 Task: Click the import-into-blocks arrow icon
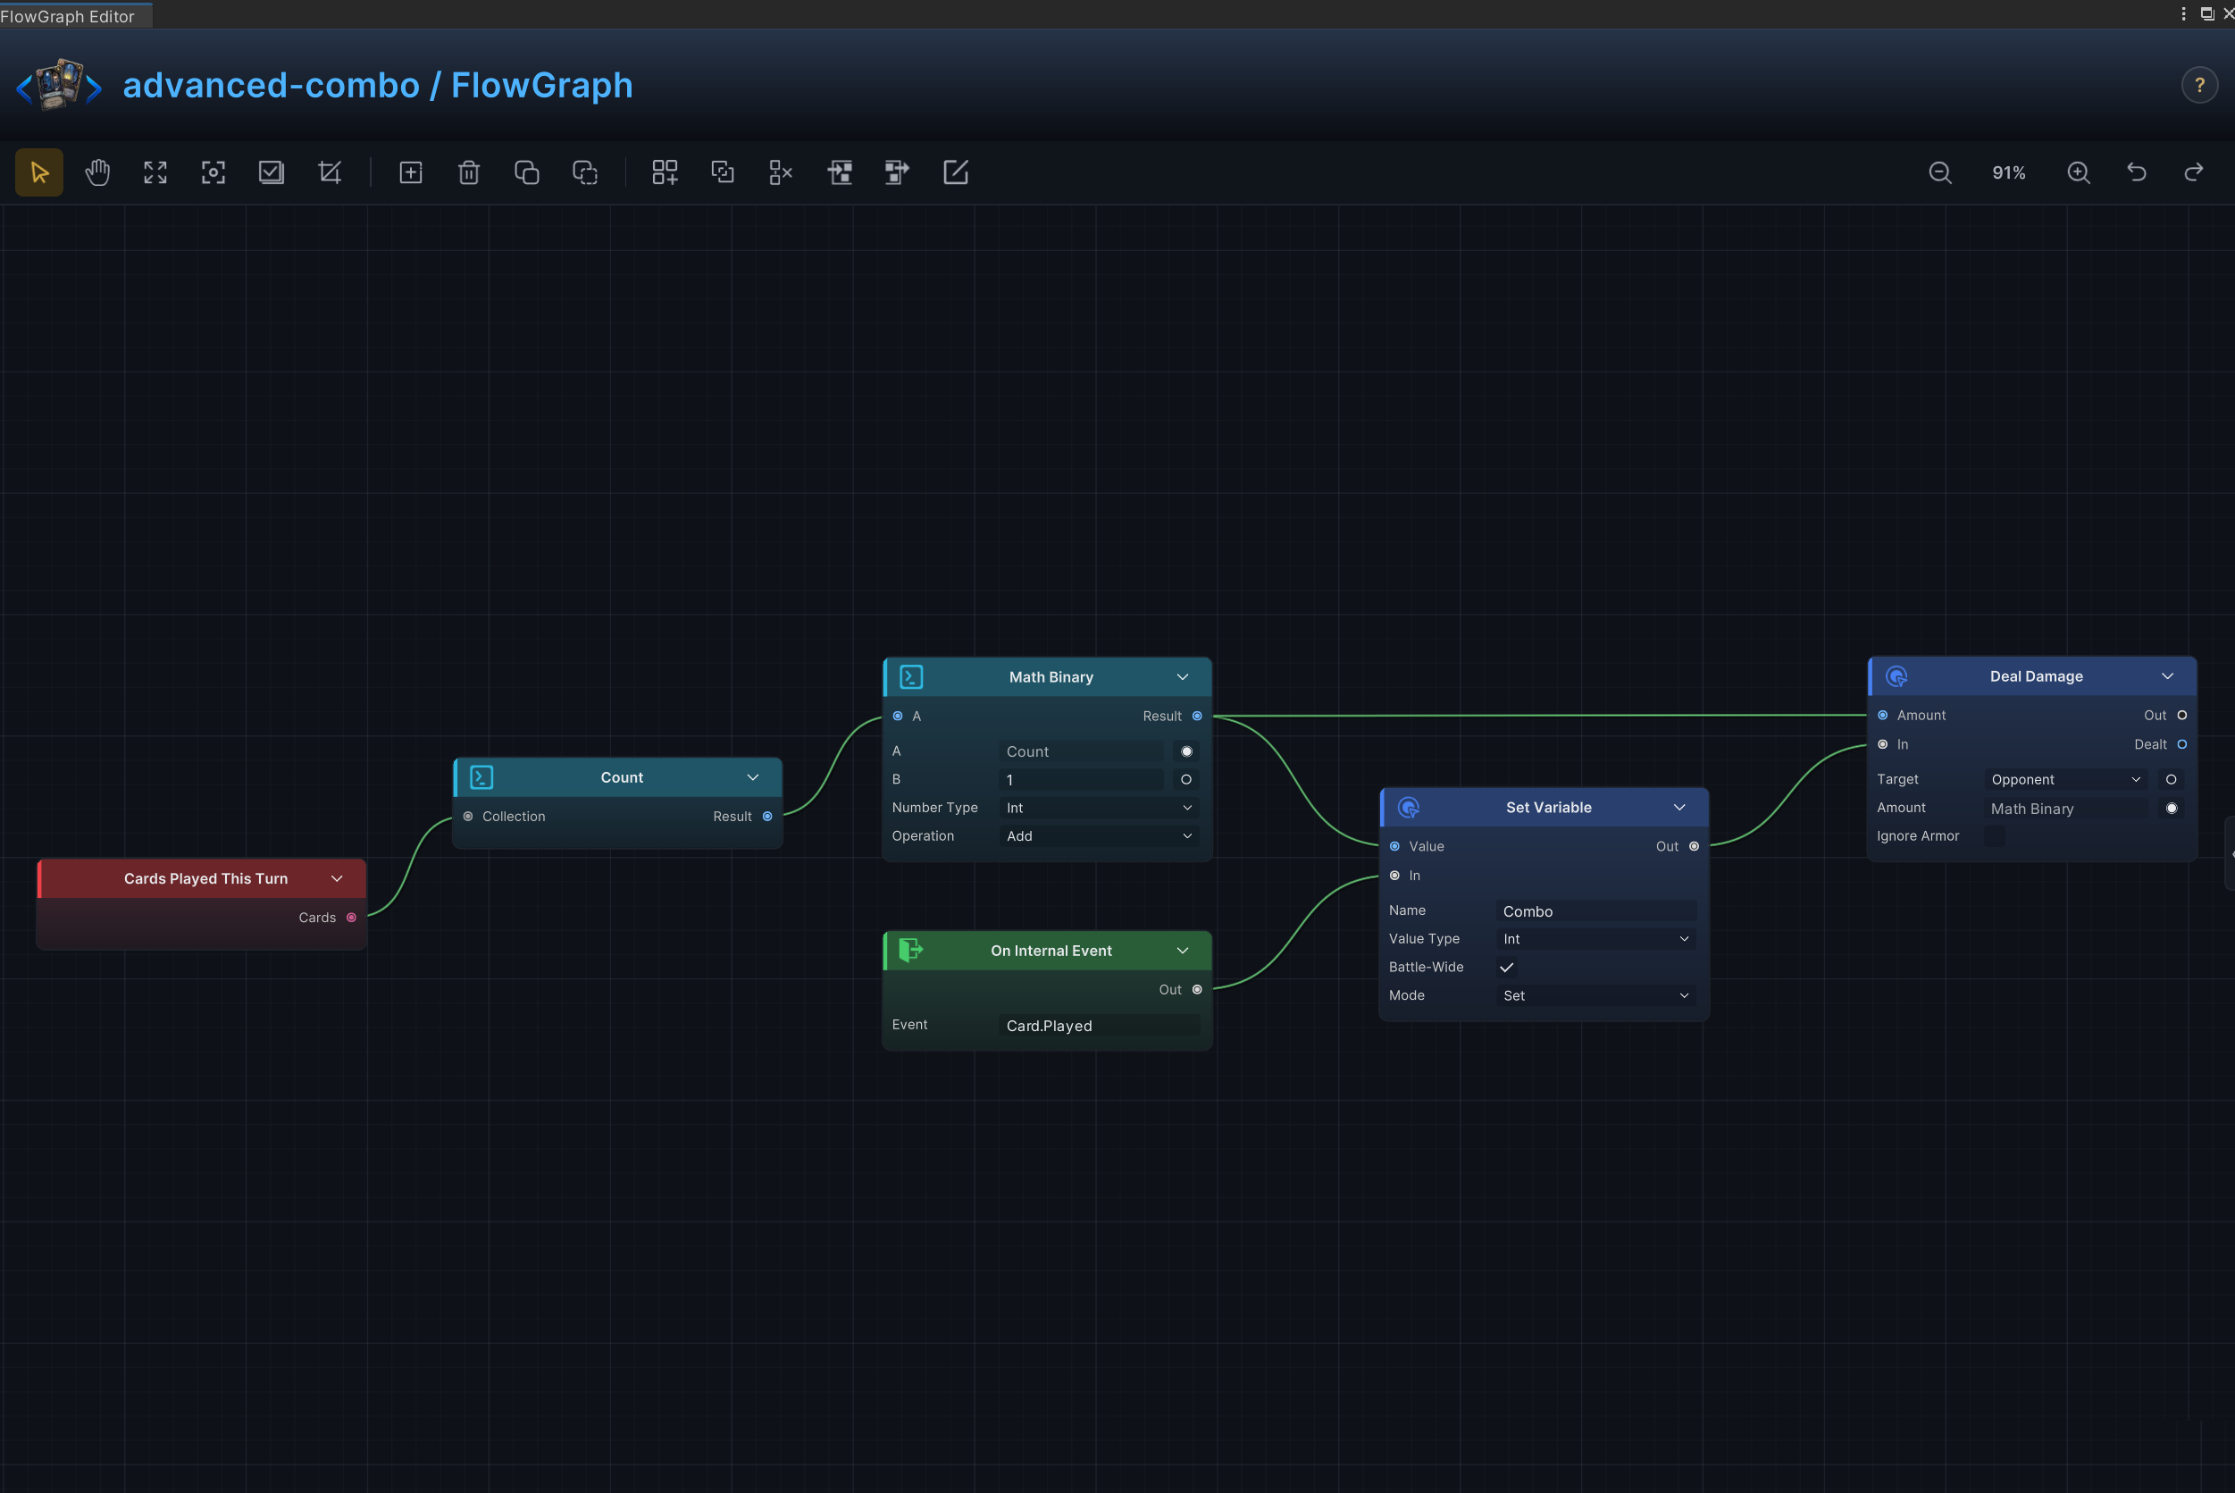click(x=839, y=172)
